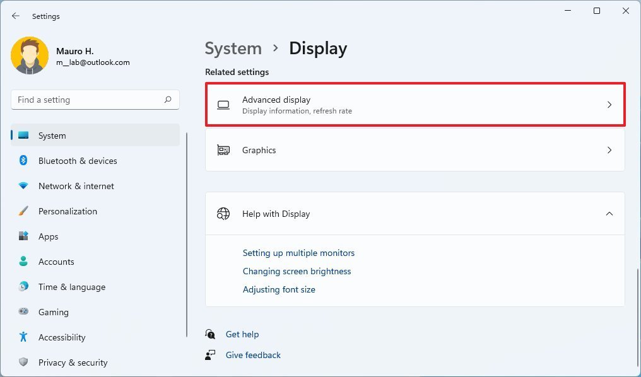Viewport: 641px width, 377px height.
Task: Open Time & language section
Action: [x=71, y=287]
